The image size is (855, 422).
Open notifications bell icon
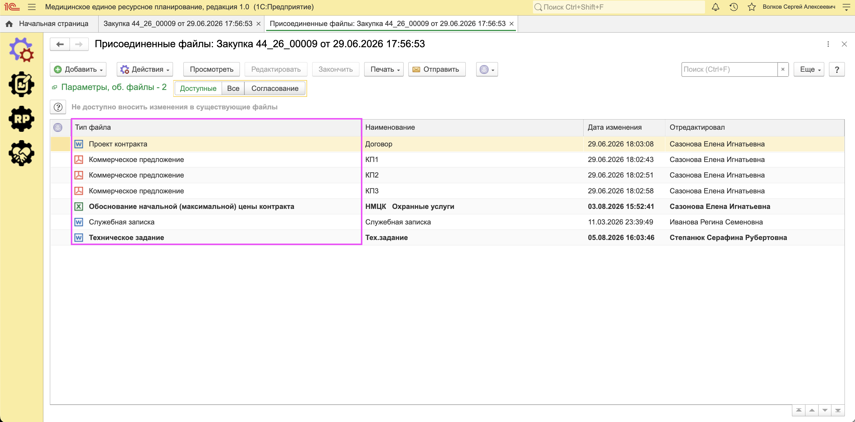pyautogui.click(x=715, y=7)
